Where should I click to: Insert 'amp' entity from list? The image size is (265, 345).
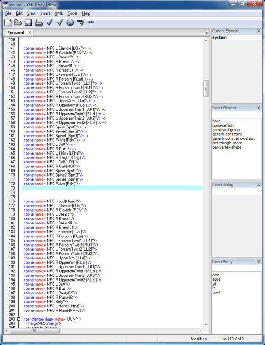coord(216,275)
